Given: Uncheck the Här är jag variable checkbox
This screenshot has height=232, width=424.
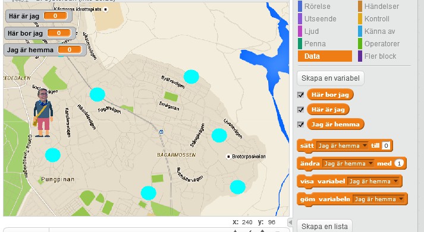Looking at the screenshot, I should [x=300, y=110].
